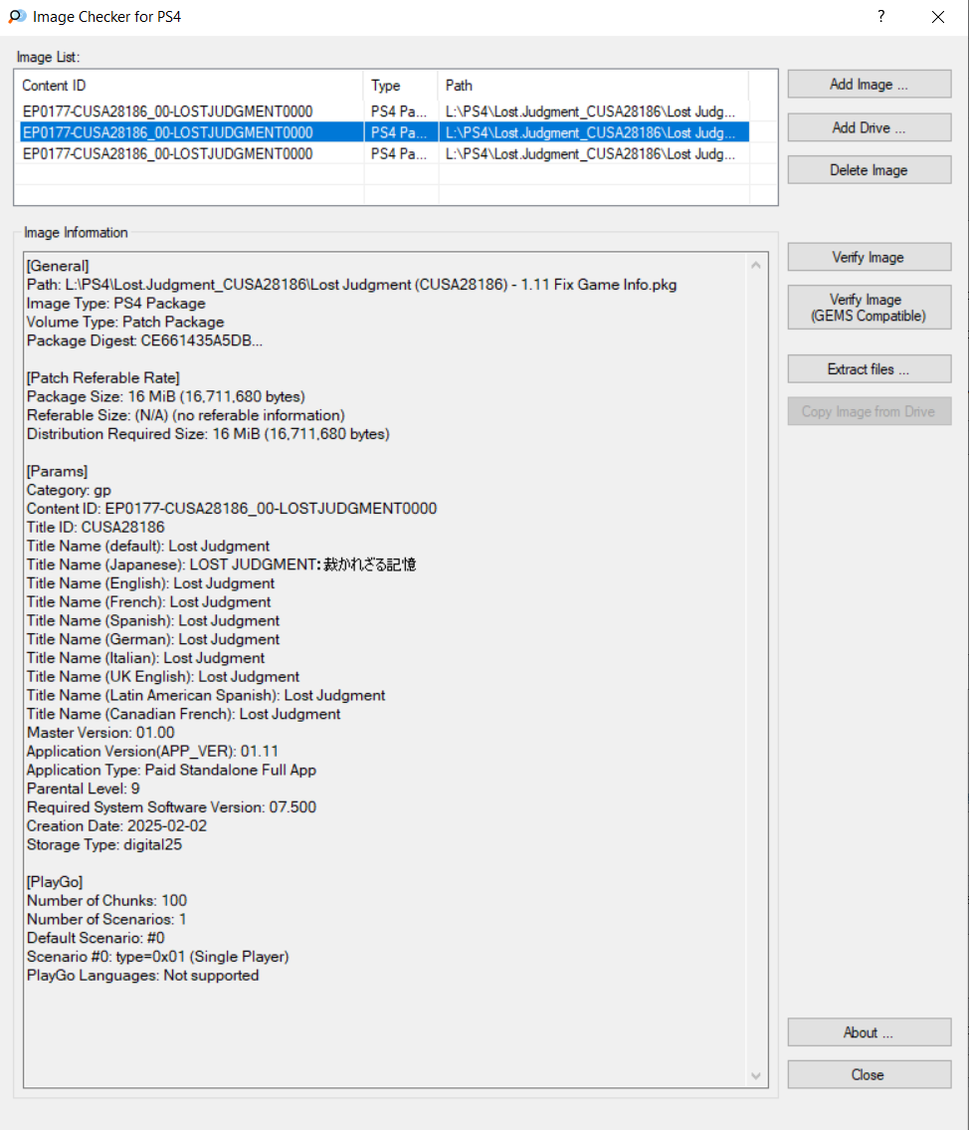Click the PlayGo Languages: Not supported line
This screenshot has height=1130, width=969.
tap(142, 976)
